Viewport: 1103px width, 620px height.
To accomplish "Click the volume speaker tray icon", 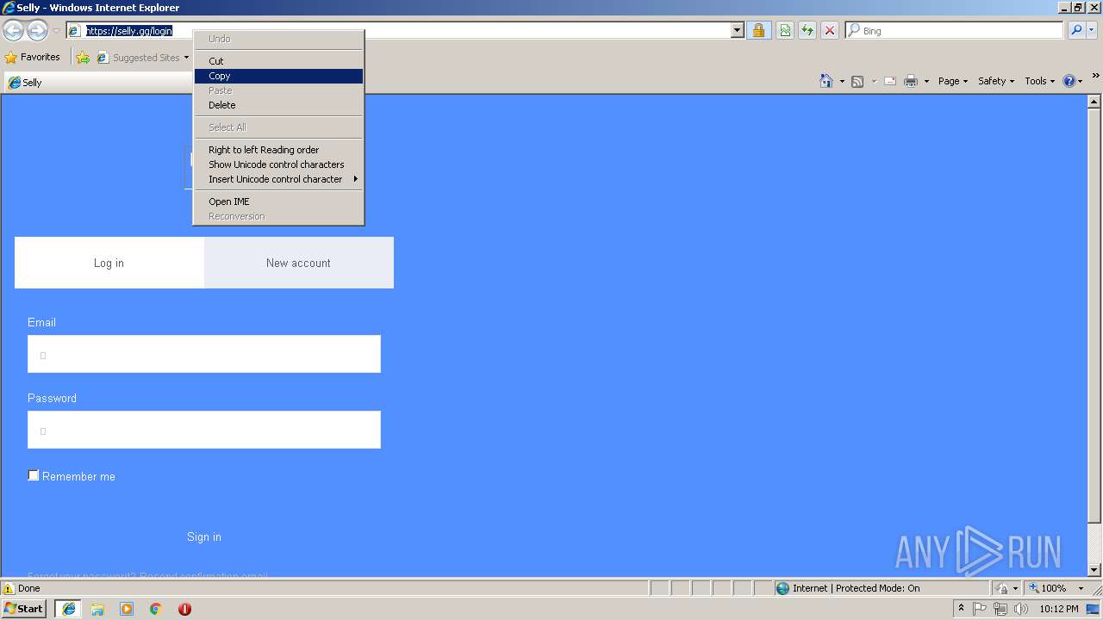I will click(x=1021, y=609).
